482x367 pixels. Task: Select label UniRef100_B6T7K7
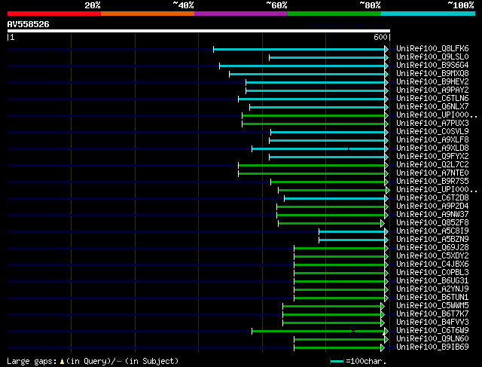(432, 314)
